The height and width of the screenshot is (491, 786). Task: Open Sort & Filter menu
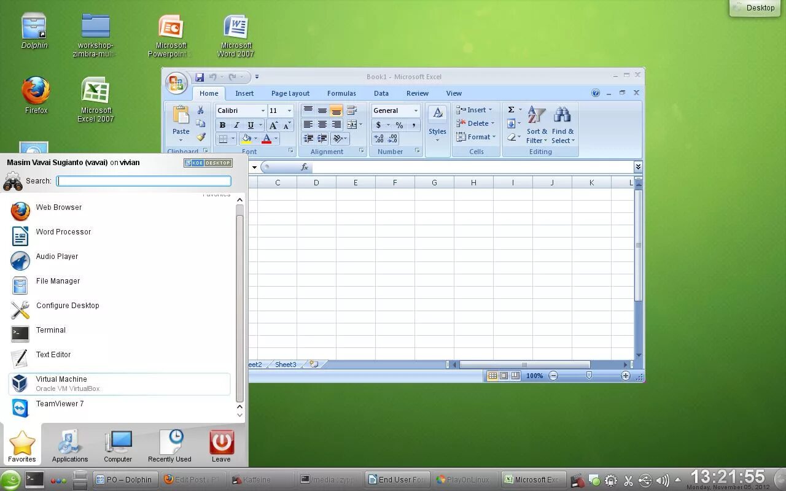(537, 126)
